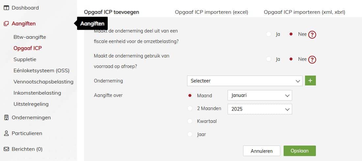Open the 2025 year dropdown
The width and height of the screenshot is (362, 161).
point(260,109)
